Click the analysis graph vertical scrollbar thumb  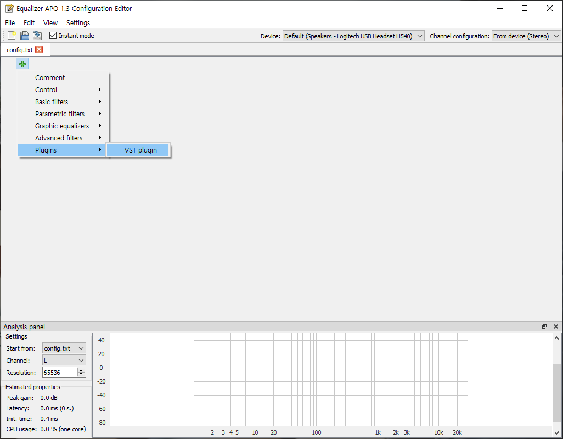556,393
